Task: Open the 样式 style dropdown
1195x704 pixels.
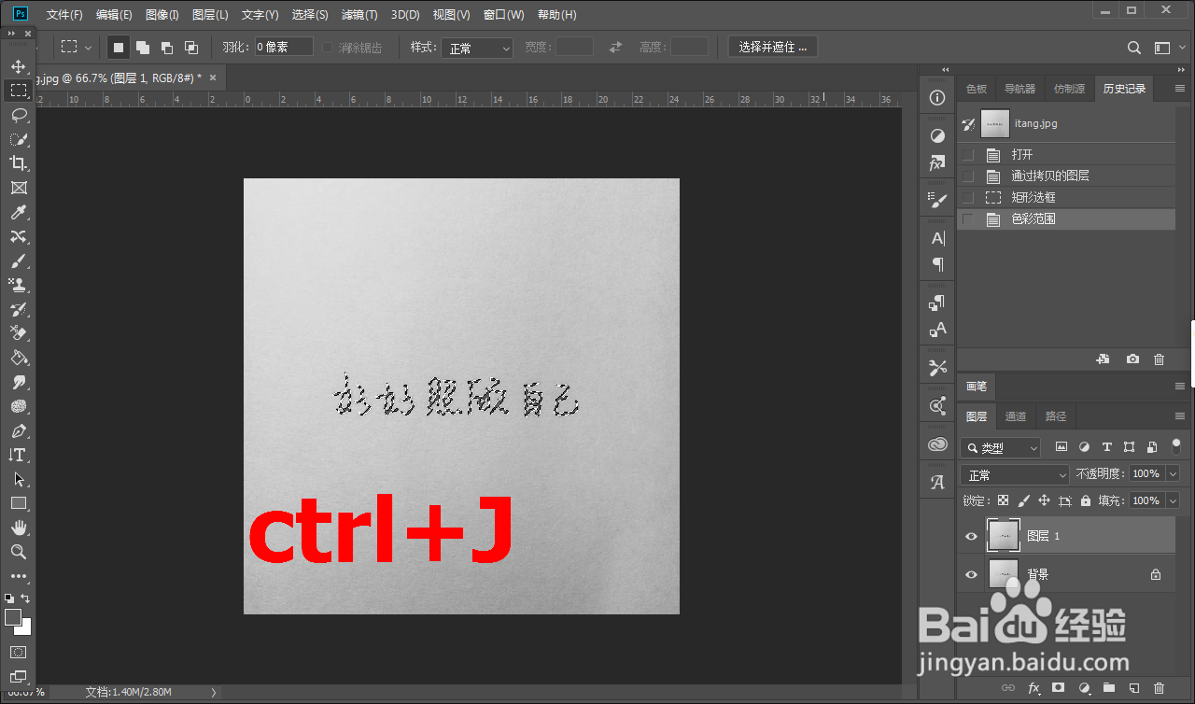Action: [477, 48]
